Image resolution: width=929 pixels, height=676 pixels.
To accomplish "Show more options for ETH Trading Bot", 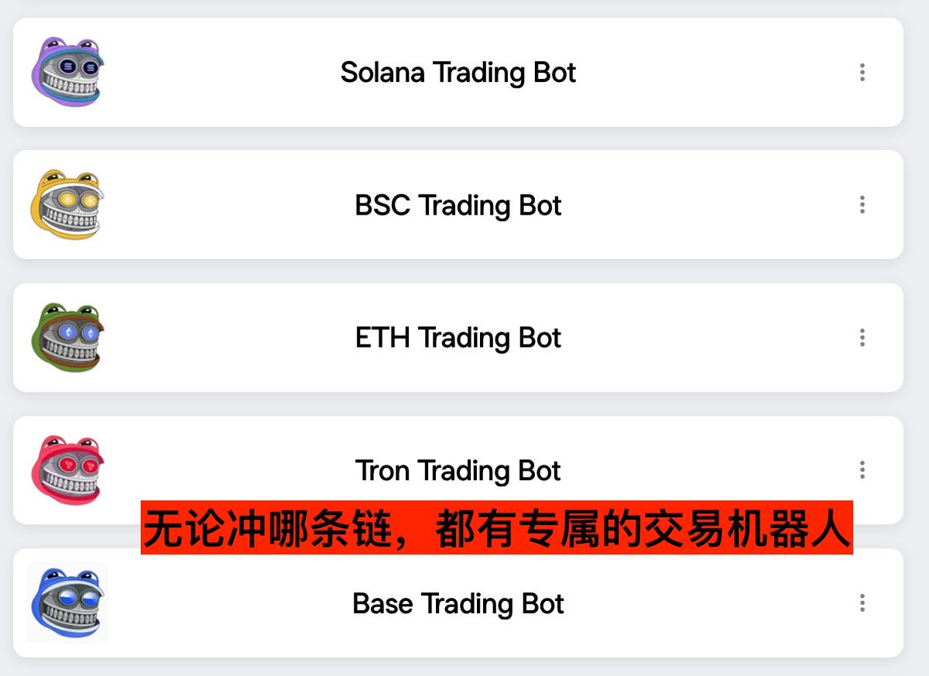I will pyautogui.click(x=862, y=338).
